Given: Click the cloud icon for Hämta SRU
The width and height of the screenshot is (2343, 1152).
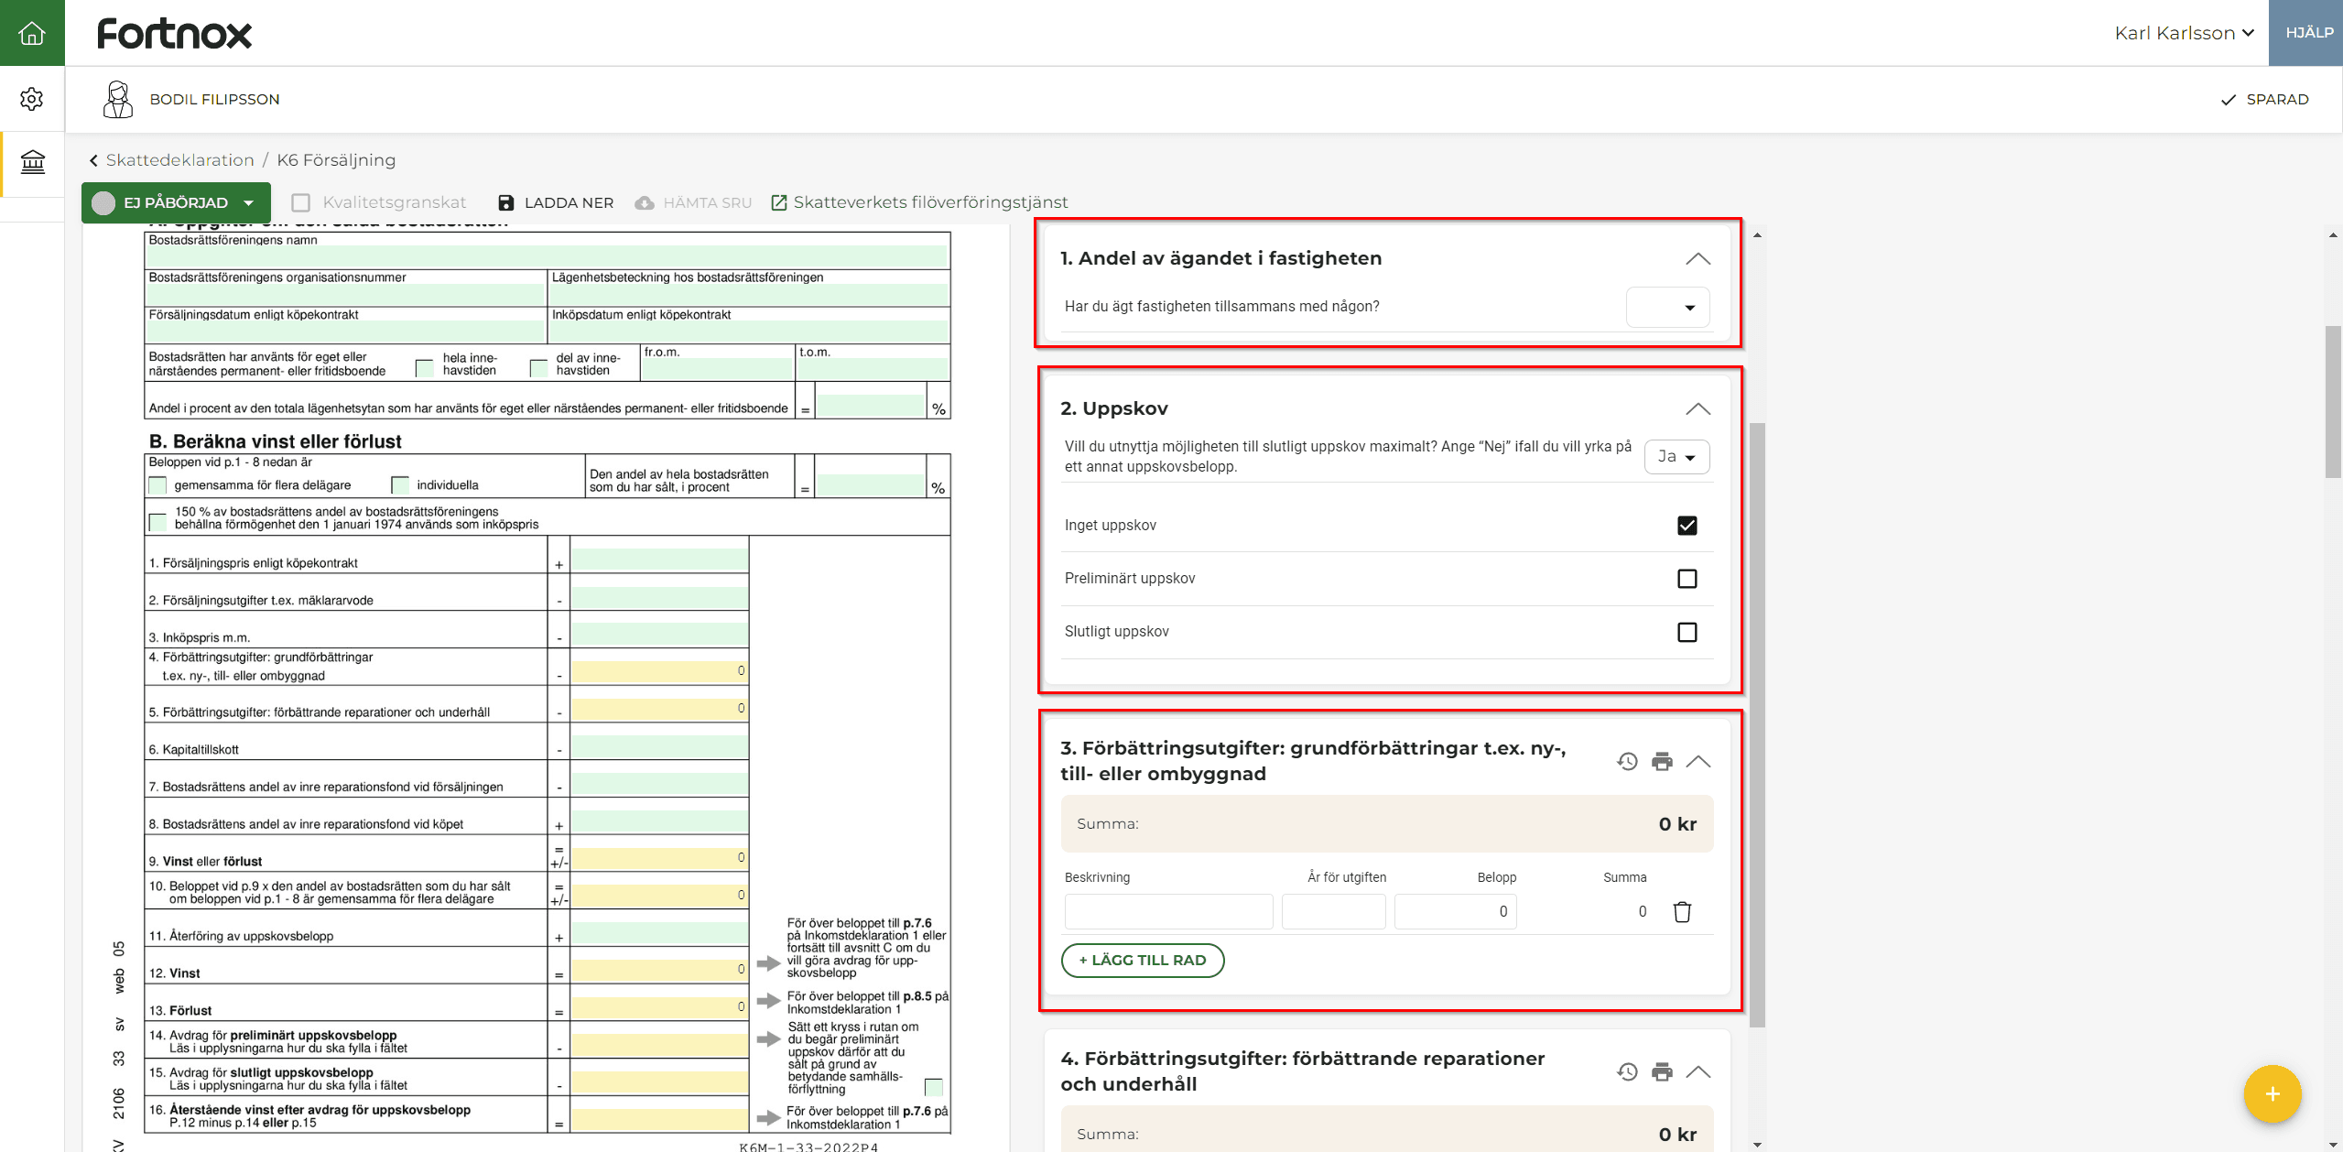Looking at the screenshot, I should [x=645, y=202].
